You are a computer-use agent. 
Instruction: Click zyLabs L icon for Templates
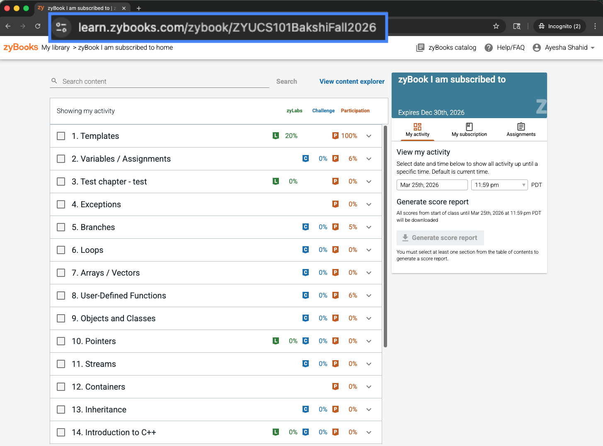point(276,136)
